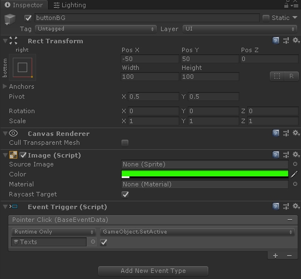Uncheck the Raycast Target checkbox
Image resolution: width=301 pixels, height=279 pixels.
click(125, 195)
